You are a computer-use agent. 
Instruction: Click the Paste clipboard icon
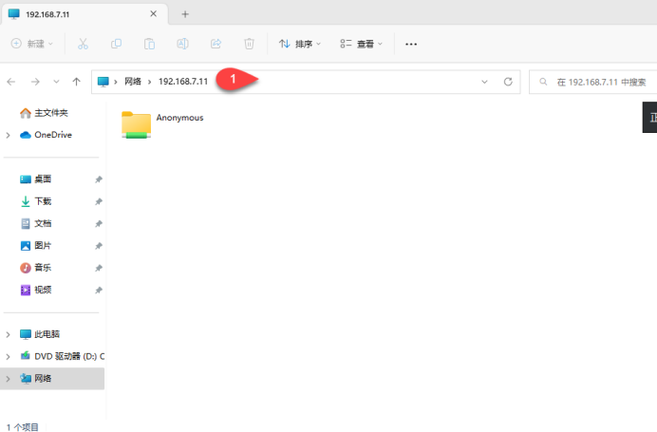pyautogui.click(x=149, y=44)
